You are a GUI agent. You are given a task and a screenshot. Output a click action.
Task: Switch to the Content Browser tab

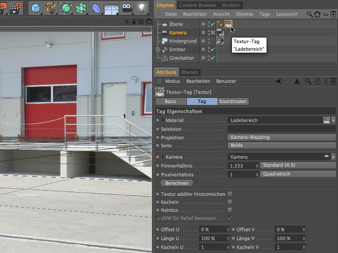pyautogui.click(x=197, y=5)
